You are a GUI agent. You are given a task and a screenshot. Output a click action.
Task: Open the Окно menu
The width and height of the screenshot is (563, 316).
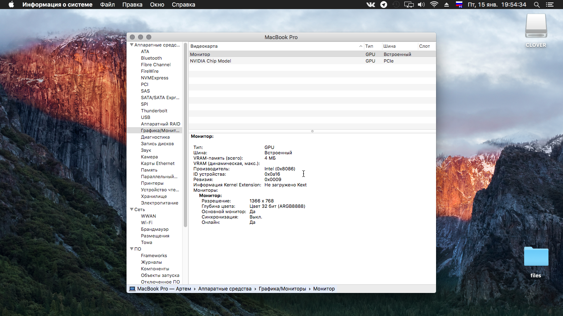pyautogui.click(x=157, y=5)
